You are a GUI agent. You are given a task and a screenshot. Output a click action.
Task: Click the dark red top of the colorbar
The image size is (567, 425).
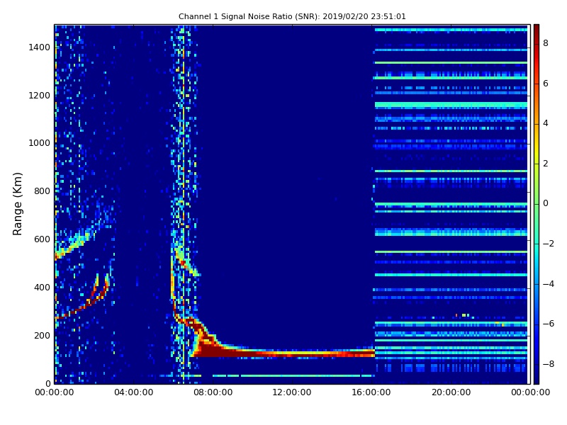point(537,30)
